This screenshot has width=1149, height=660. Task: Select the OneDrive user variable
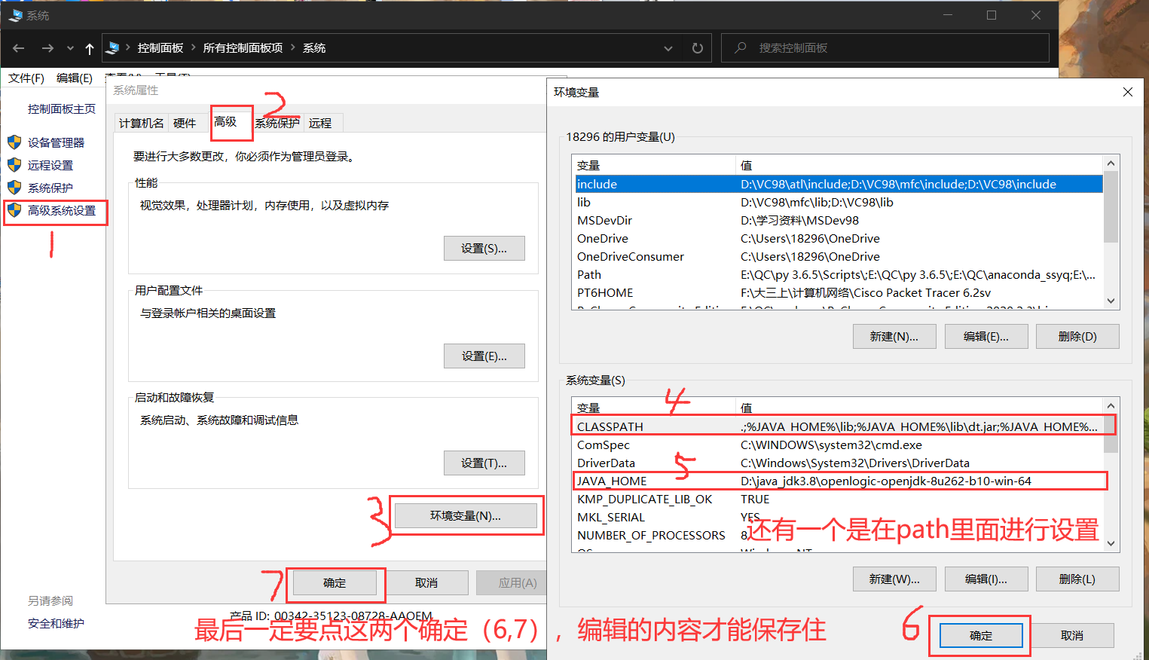[x=838, y=238]
